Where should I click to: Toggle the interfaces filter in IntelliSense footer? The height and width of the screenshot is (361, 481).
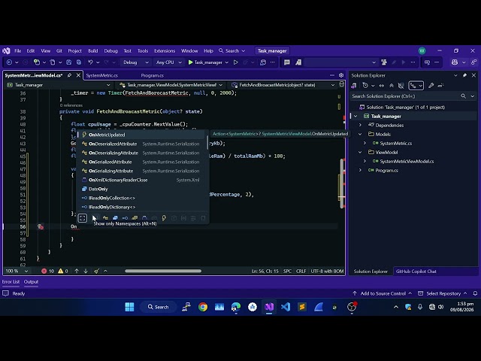(125, 218)
